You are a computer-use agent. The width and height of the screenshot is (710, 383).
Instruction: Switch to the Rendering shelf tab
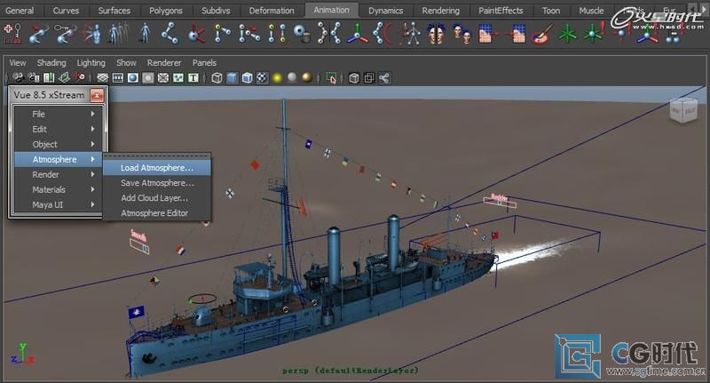tap(440, 11)
